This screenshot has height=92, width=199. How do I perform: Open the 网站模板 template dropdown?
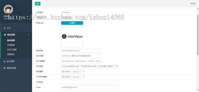[73, 71]
